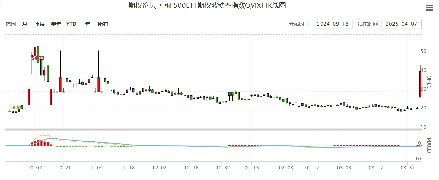This screenshot has height=180, width=439.
Task: Select the 年 range button
Action: pos(88,24)
